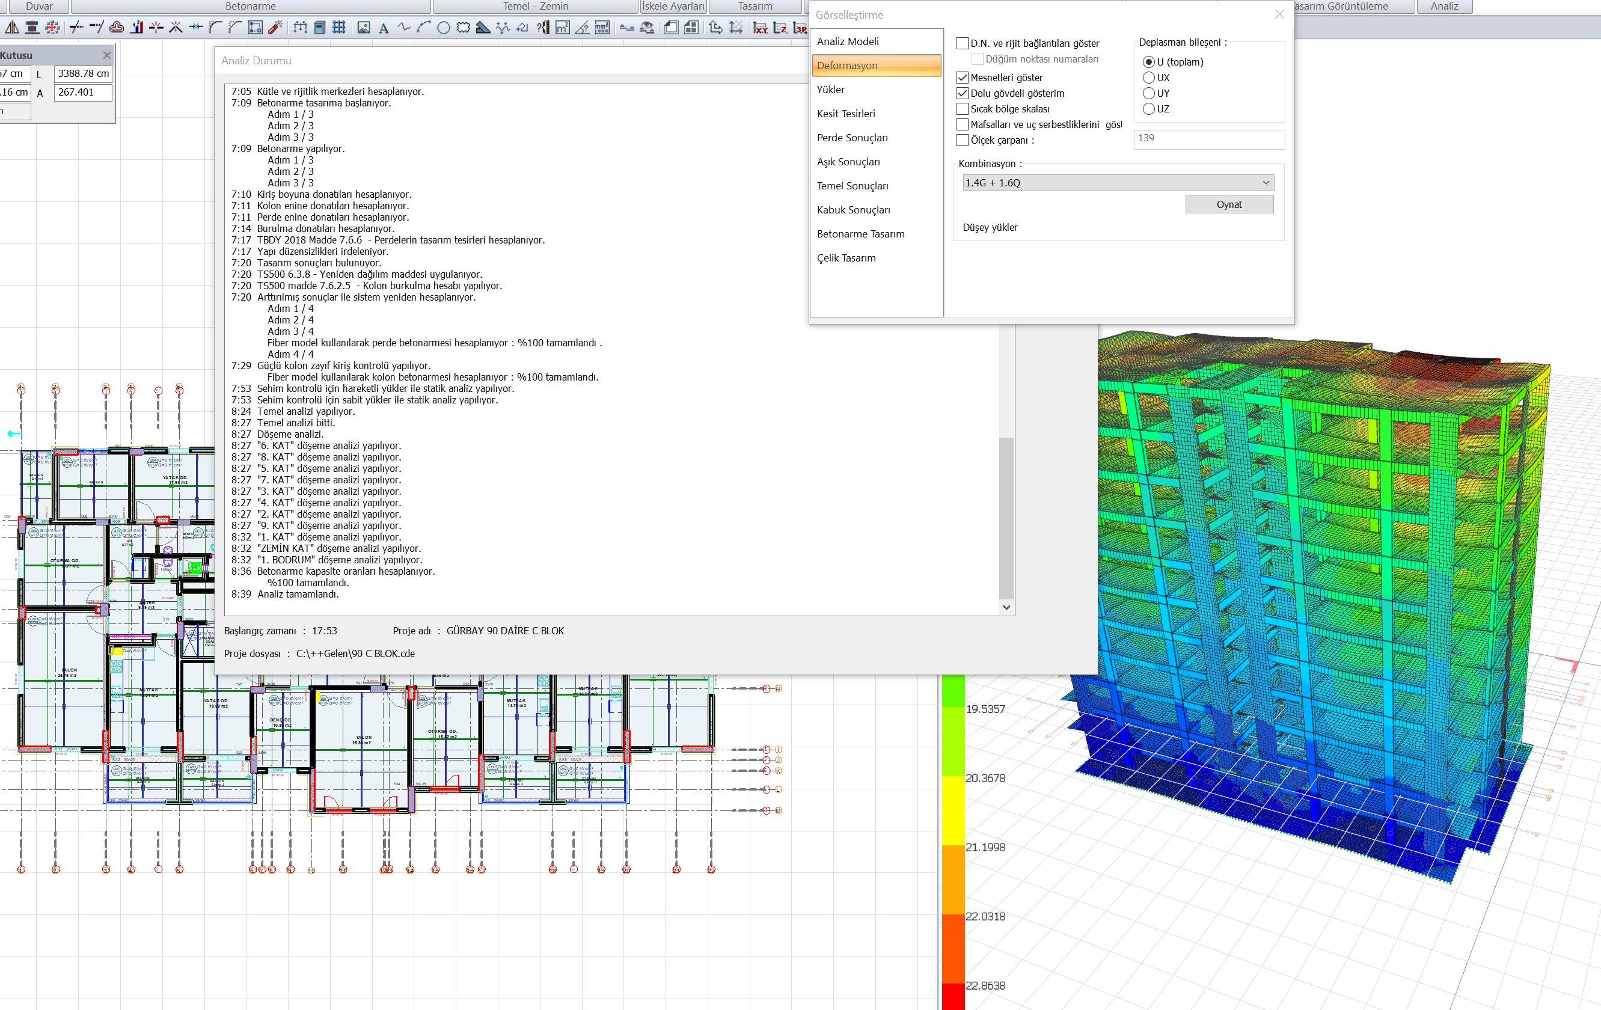Image resolution: width=1601 pixels, height=1010 pixels.
Task: Select the UX displacement radio button
Action: (x=1148, y=77)
